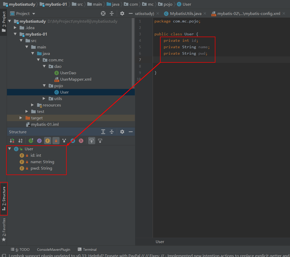This screenshot has height=257, width=290.
Task: Click src breadcrumb in navigation bar
Action: tap(77, 4)
